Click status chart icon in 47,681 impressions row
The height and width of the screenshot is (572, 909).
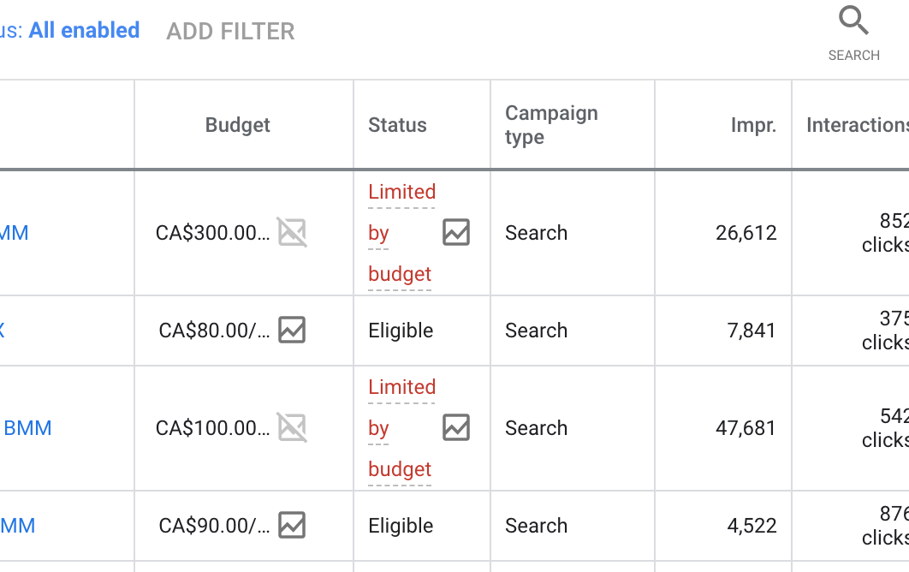pos(456,427)
